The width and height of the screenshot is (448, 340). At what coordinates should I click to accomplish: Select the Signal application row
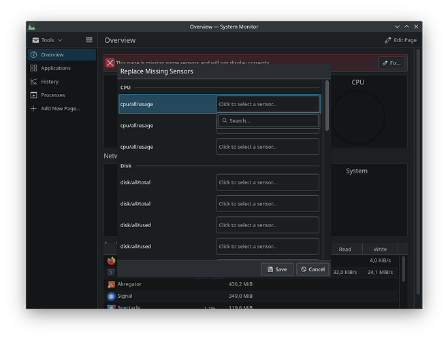coord(251,296)
